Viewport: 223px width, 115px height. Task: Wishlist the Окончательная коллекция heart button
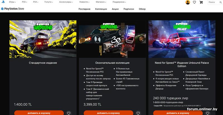click(138, 113)
